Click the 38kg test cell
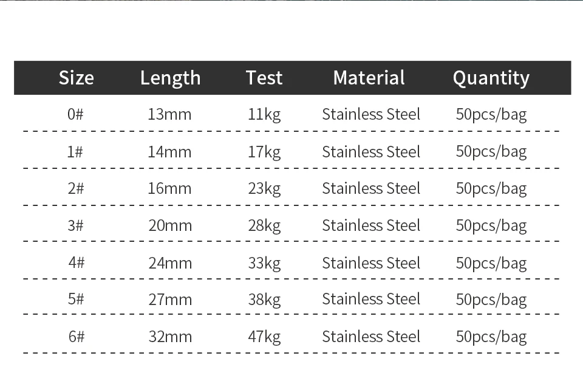583x367 pixels. point(264,300)
